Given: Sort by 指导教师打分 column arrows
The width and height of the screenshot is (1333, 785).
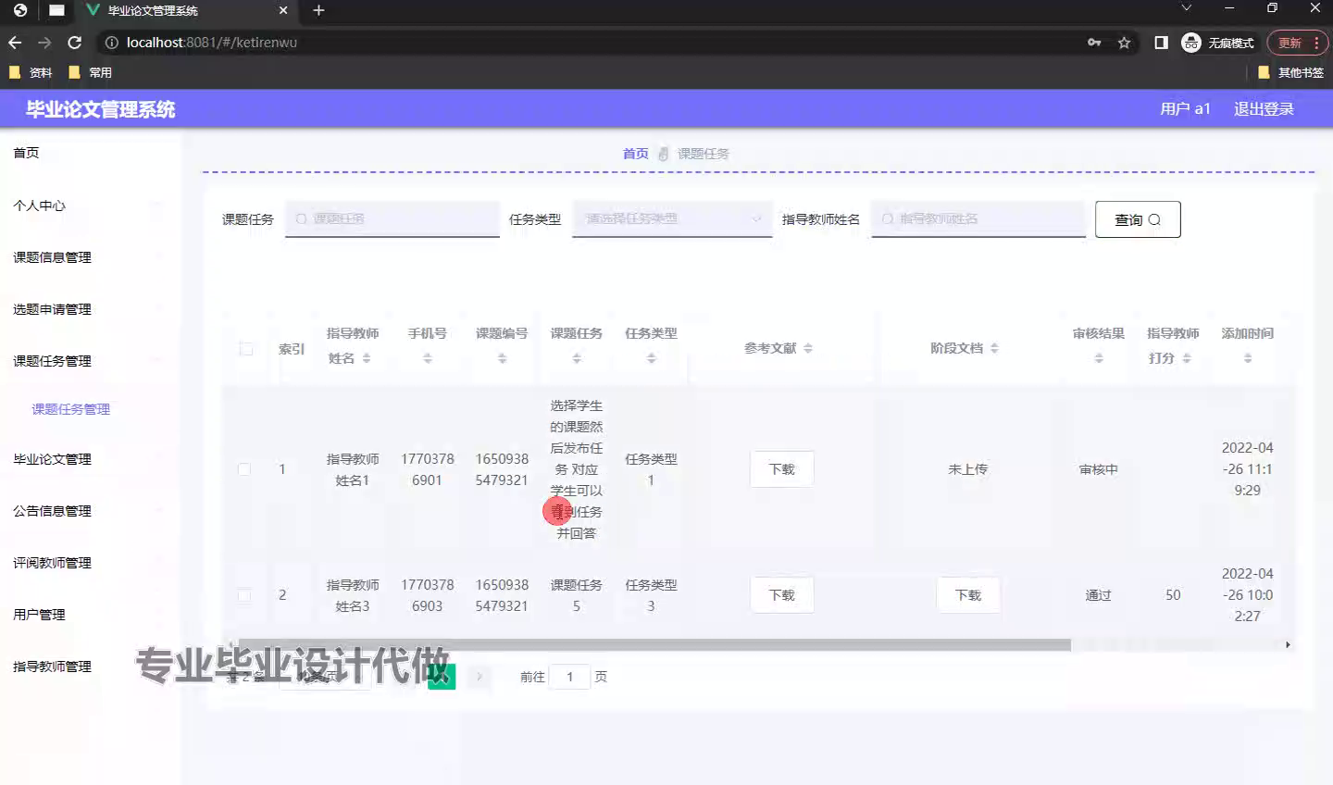Looking at the screenshot, I should [x=1187, y=358].
